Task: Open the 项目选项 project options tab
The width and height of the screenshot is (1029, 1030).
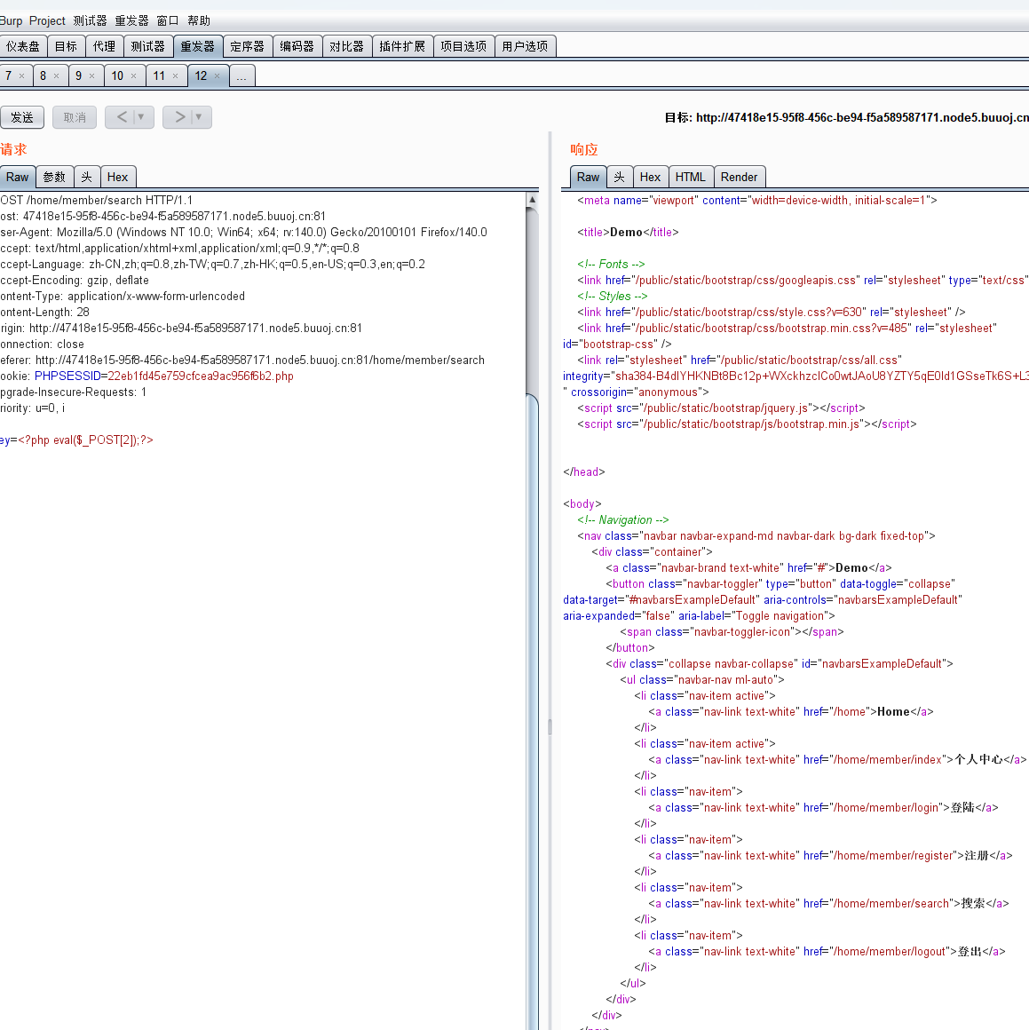Action: click(x=463, y=46)
